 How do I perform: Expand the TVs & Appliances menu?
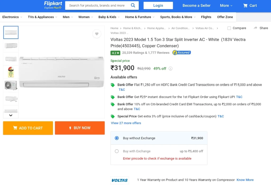43,17
